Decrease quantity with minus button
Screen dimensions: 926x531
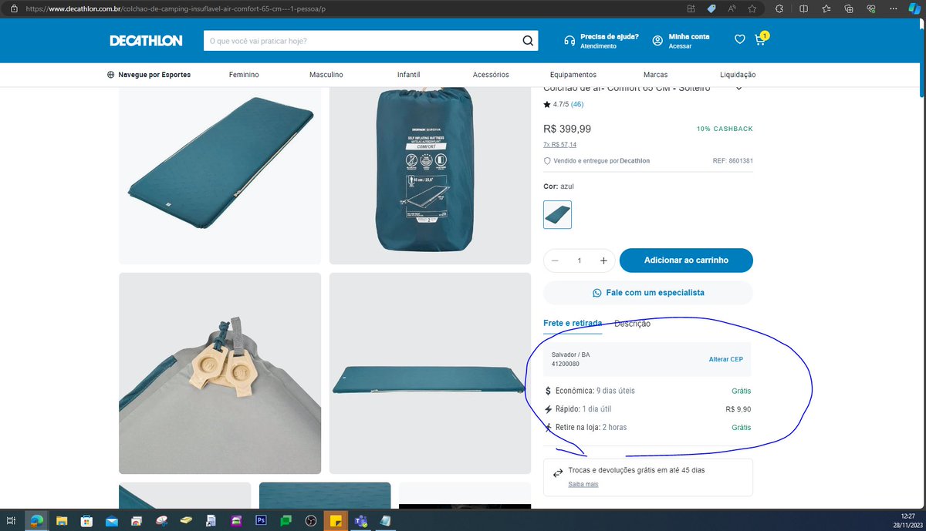[x=555, y=260]
